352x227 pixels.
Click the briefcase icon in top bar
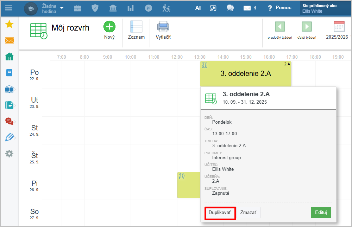(77, 8)
